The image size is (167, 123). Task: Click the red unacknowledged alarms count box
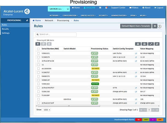point(139,120)
